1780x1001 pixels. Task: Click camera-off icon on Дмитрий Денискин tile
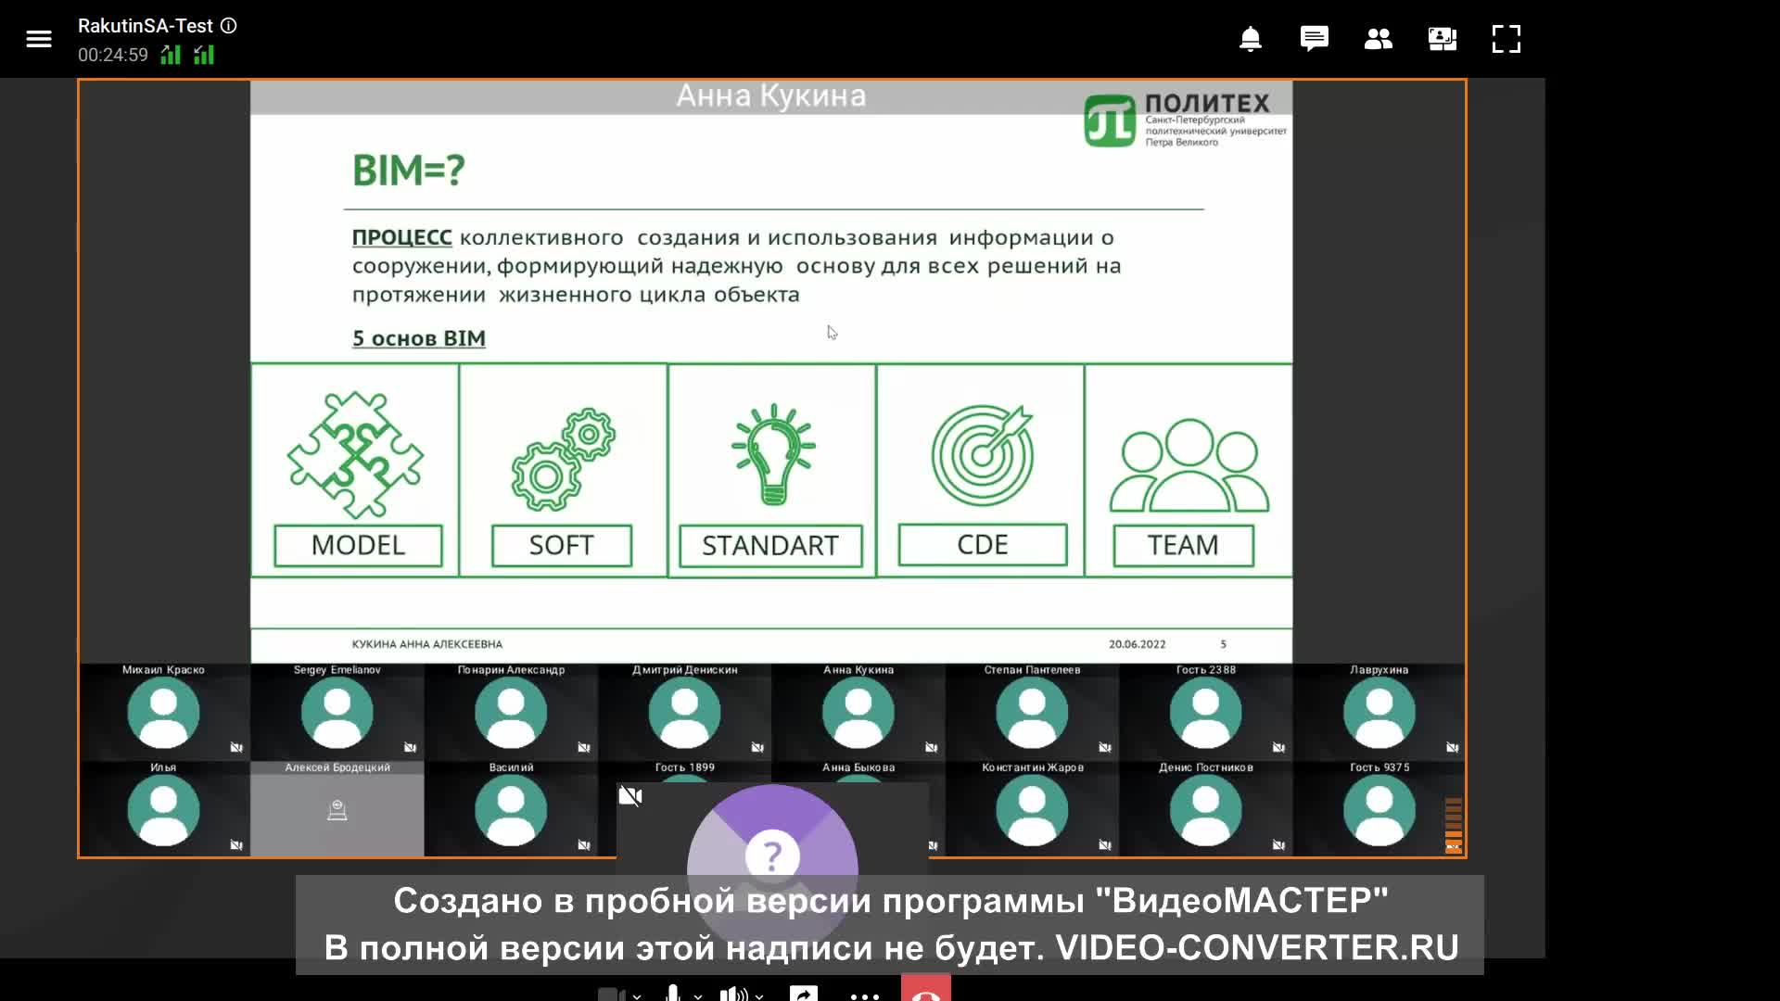coord(757,747)
